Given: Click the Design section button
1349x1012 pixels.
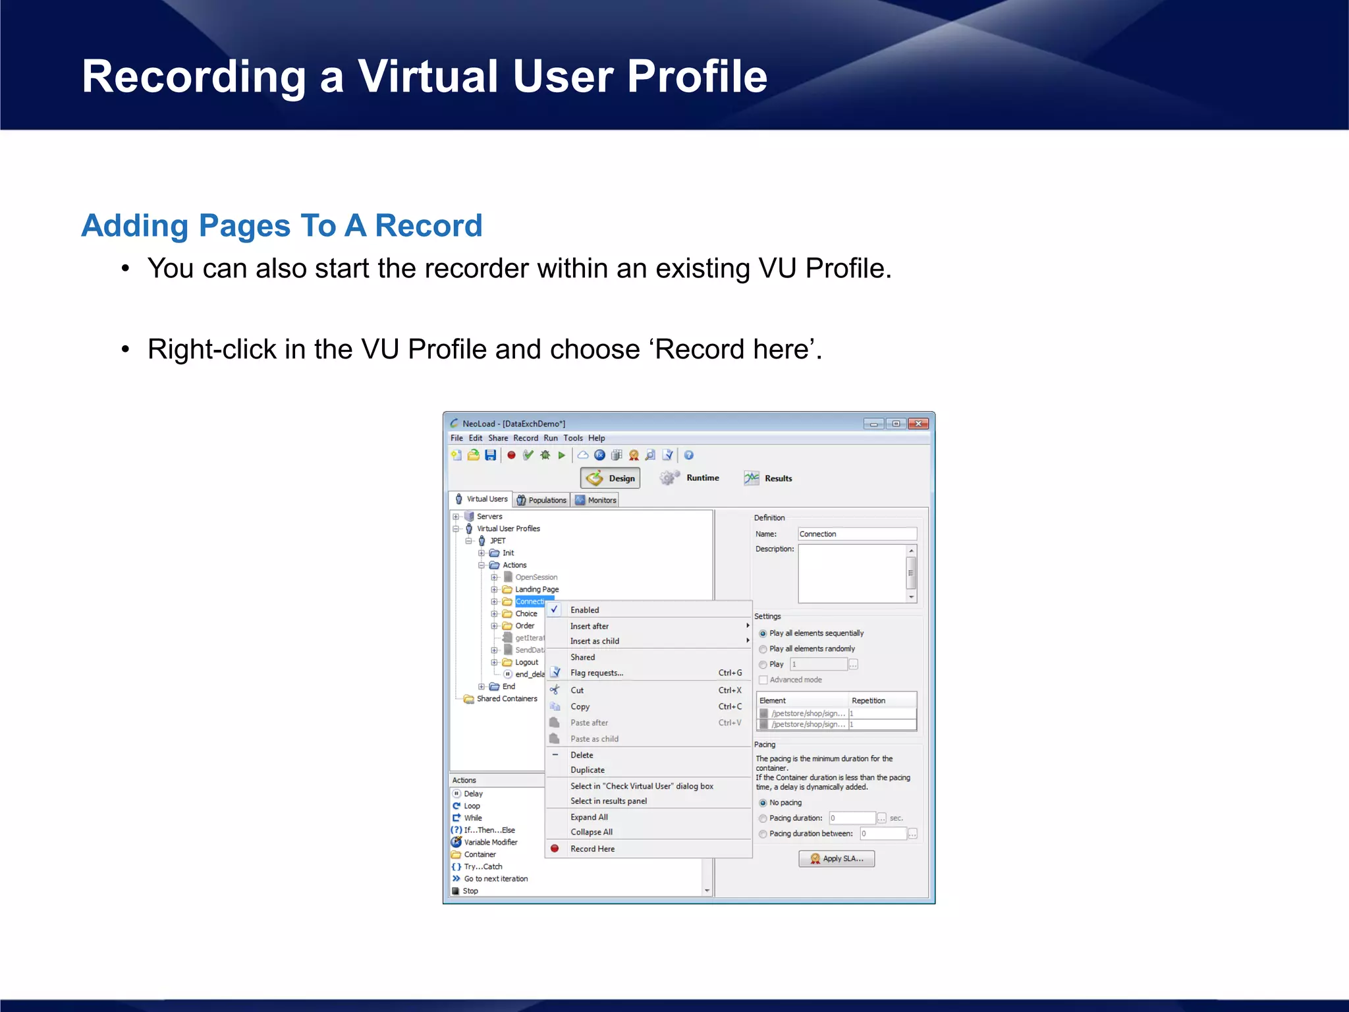Looking at the screenshot, I should [x=611, y=478].
